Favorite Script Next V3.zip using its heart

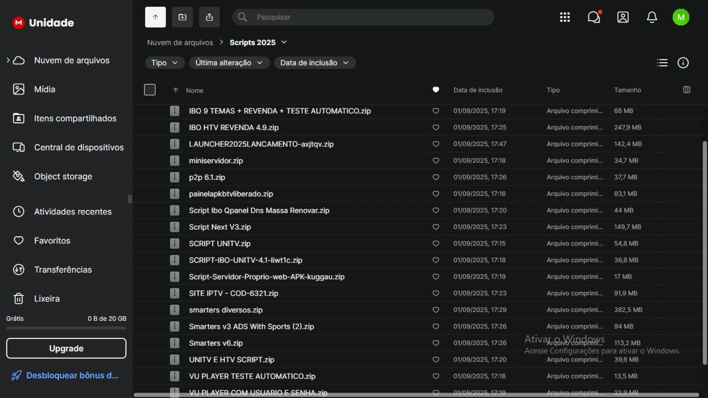point(436,227)
